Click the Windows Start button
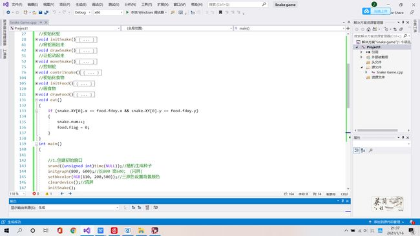Image resolution: width=420 pixels, height=236 pixels. tap(6, 230)
